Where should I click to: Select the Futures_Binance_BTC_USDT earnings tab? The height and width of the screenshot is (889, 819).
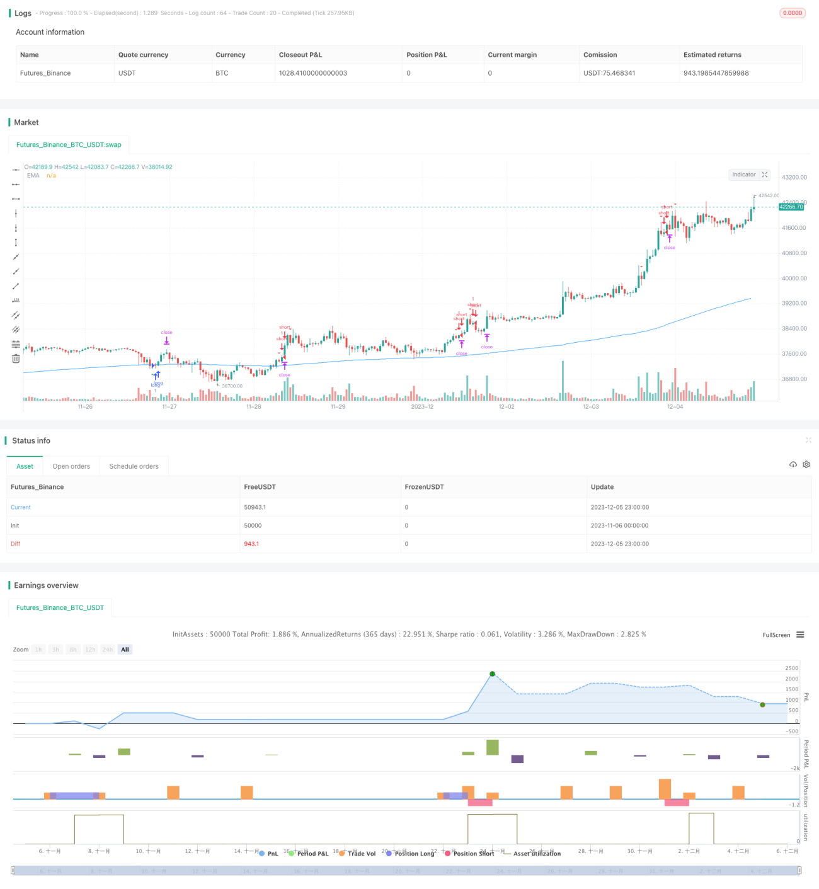pos(60,607)
